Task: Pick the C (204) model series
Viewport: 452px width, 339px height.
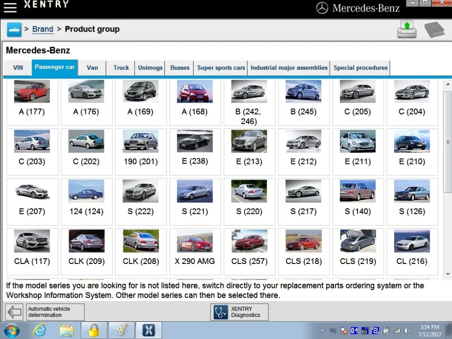Action: [x=412, y=102]
